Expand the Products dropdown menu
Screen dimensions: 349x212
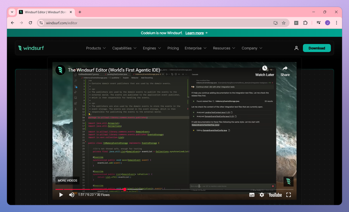point(96,48)
